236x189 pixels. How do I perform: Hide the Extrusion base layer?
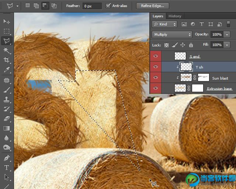tap(156, 88)
